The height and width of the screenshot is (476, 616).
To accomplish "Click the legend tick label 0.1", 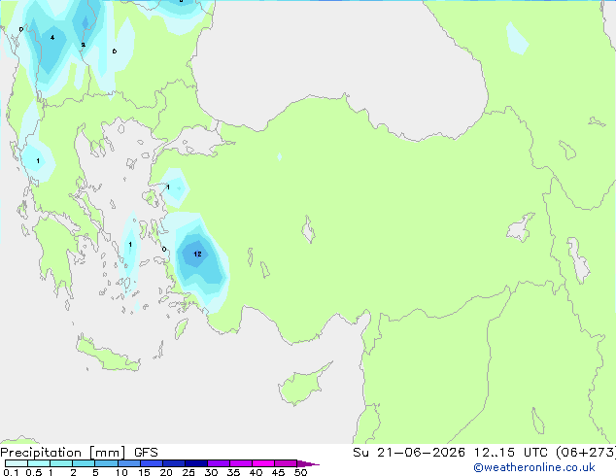I will click(11, 472).
